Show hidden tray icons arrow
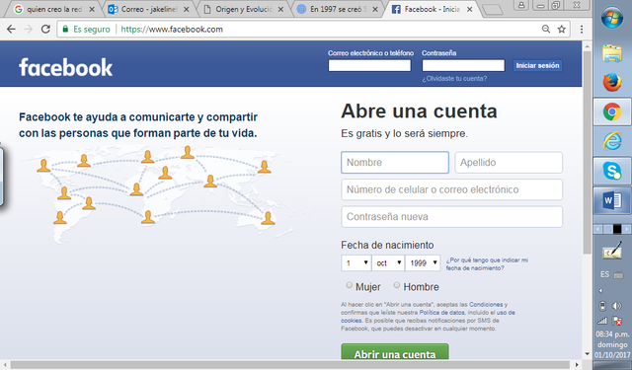This screenshot has height=370, width=632. 600,291
